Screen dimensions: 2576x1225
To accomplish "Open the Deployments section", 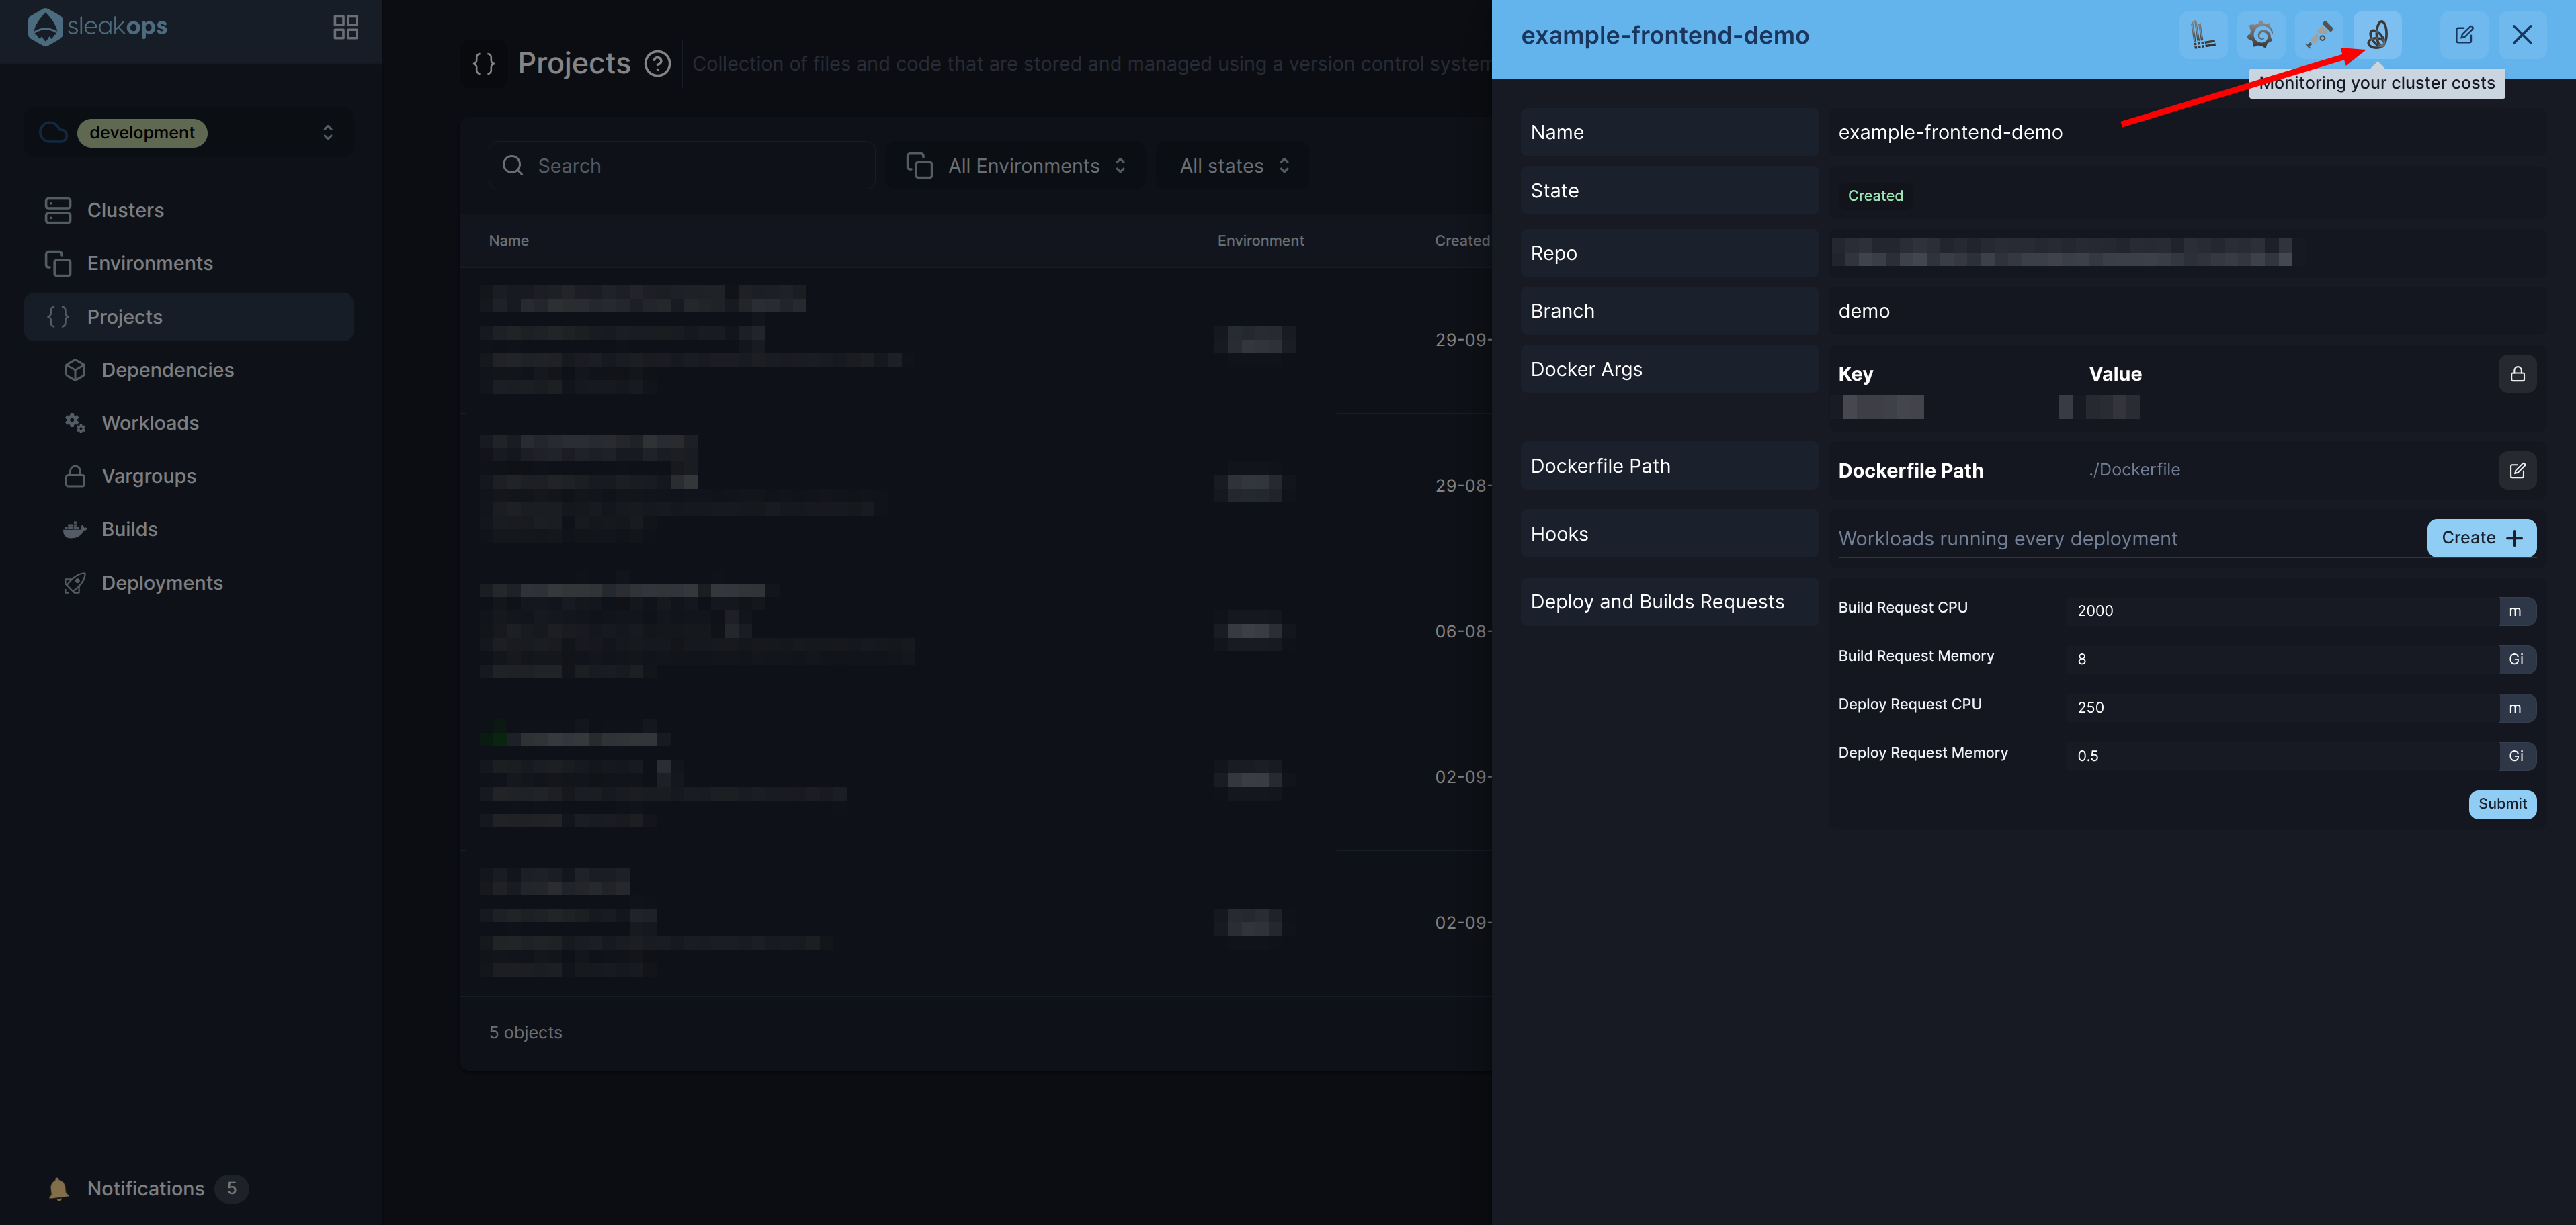I will point(162,582).
